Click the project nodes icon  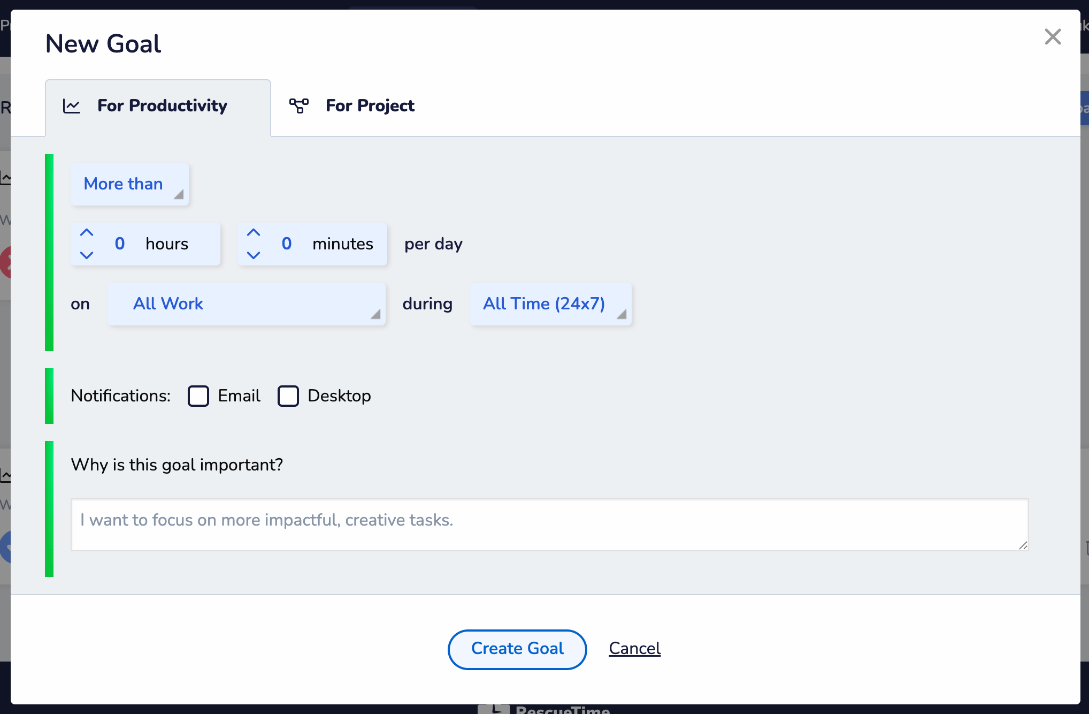click(299, 106)
